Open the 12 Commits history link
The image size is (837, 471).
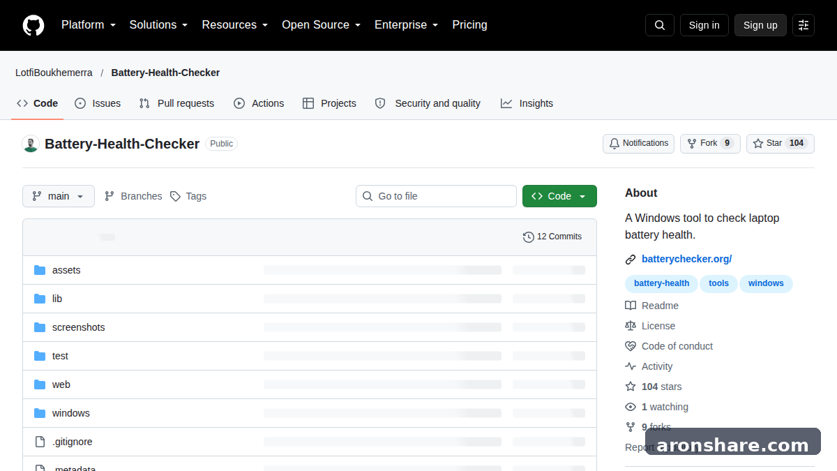552,237
